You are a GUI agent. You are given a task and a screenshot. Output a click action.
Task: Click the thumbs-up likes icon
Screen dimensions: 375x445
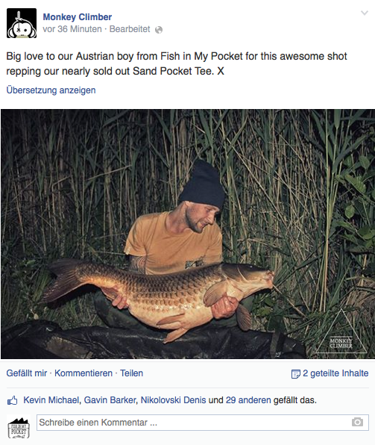point(12,400)
